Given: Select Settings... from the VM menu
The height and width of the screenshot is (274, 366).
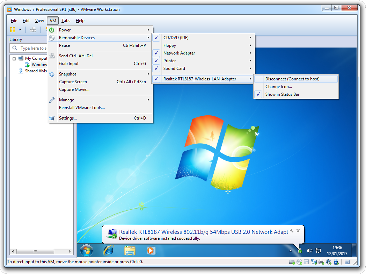Looking at the screenshot, I should (68, 118).
